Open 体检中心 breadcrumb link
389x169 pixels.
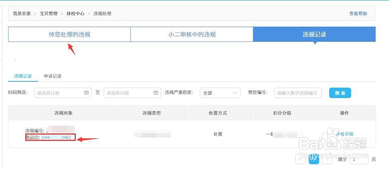(x=75, y=14)
